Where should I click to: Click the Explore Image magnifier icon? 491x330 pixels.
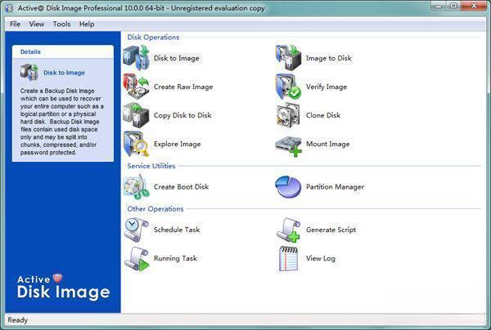[136, 144]
